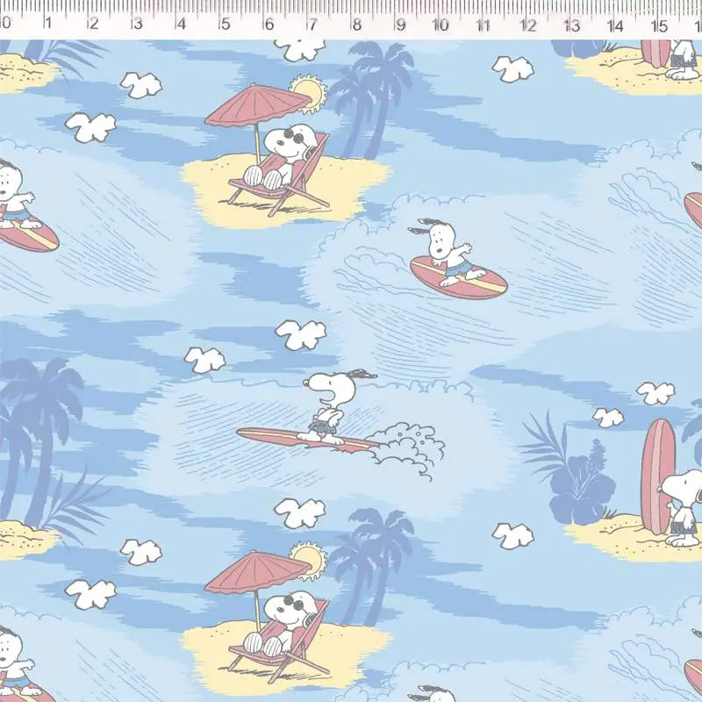This screenshot has width=702, height=702.
Task: Click Snoopy standing beside the upright surfboard
Action: pyautogui.click(x=683, y=506)
